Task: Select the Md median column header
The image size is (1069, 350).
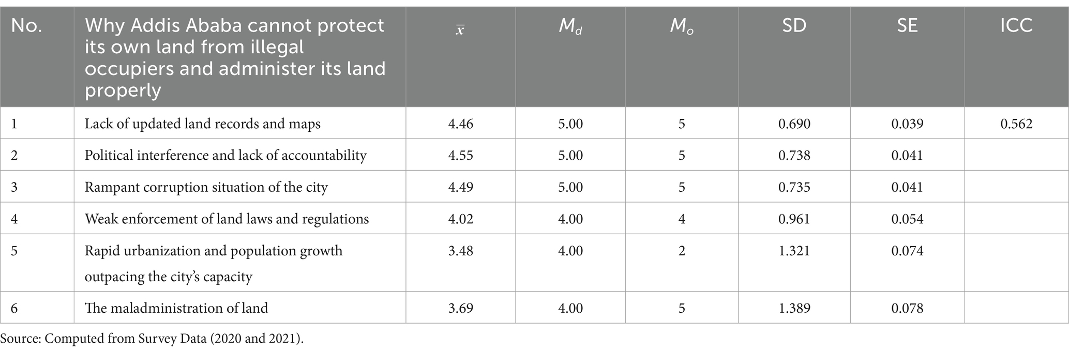Action: pos(570,27)
